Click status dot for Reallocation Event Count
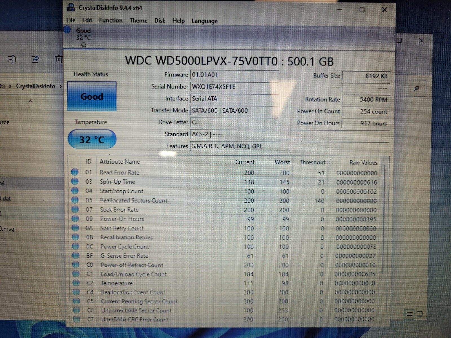This screenshot has width=451, height=338. tap(76, 292)
